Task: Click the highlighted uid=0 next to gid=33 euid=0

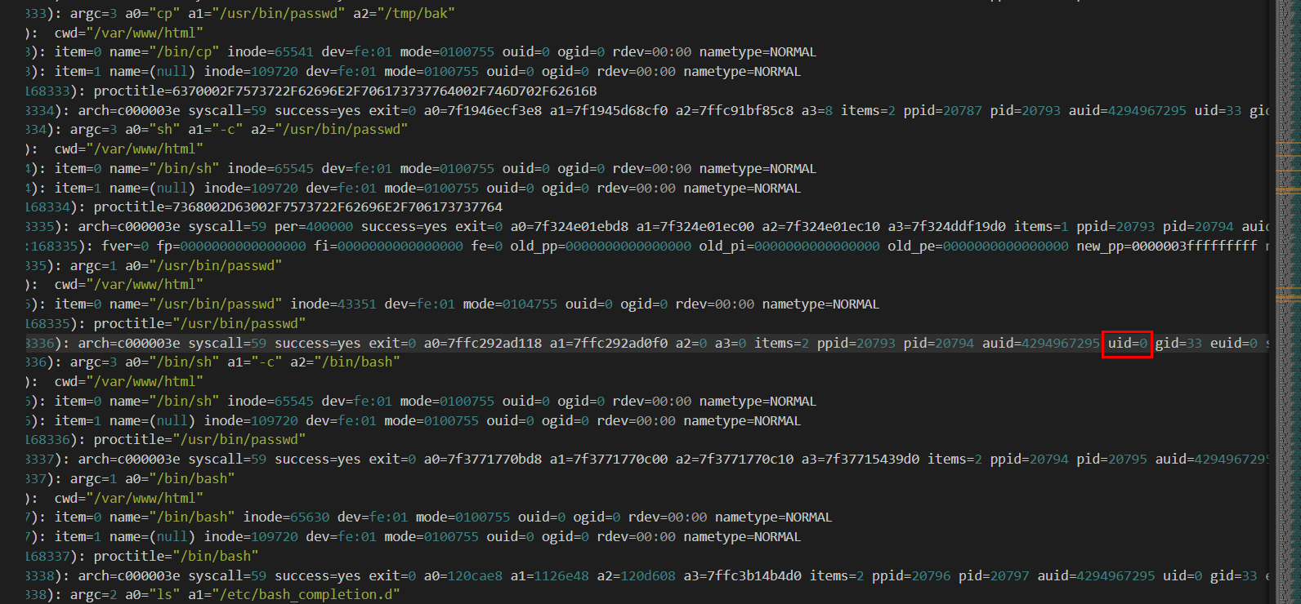Action: [x=1128, y=344]
